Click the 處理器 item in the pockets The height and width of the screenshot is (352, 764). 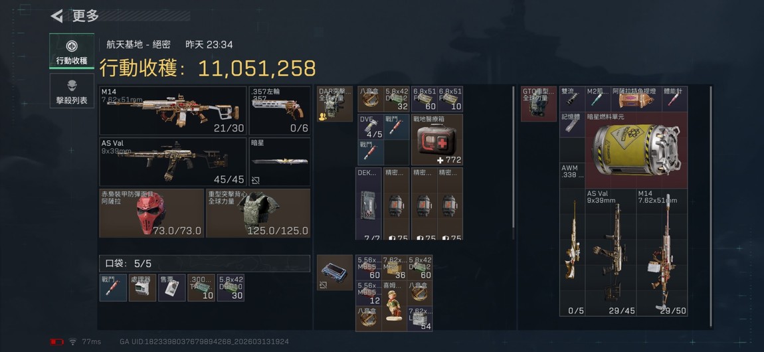click(x=142, y=288)
